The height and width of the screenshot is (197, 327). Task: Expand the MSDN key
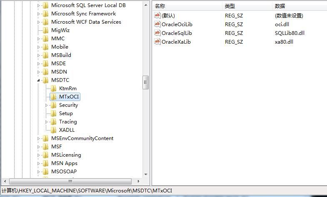tap(38, 72)
